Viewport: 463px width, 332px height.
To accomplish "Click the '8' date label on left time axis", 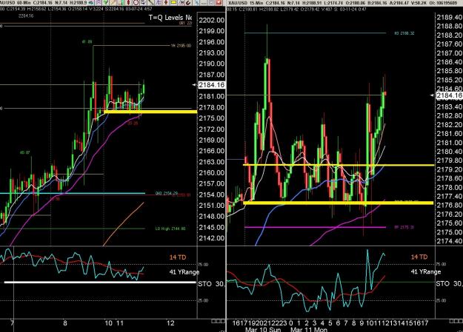I will pyautogui.click(x=65, y=323).
